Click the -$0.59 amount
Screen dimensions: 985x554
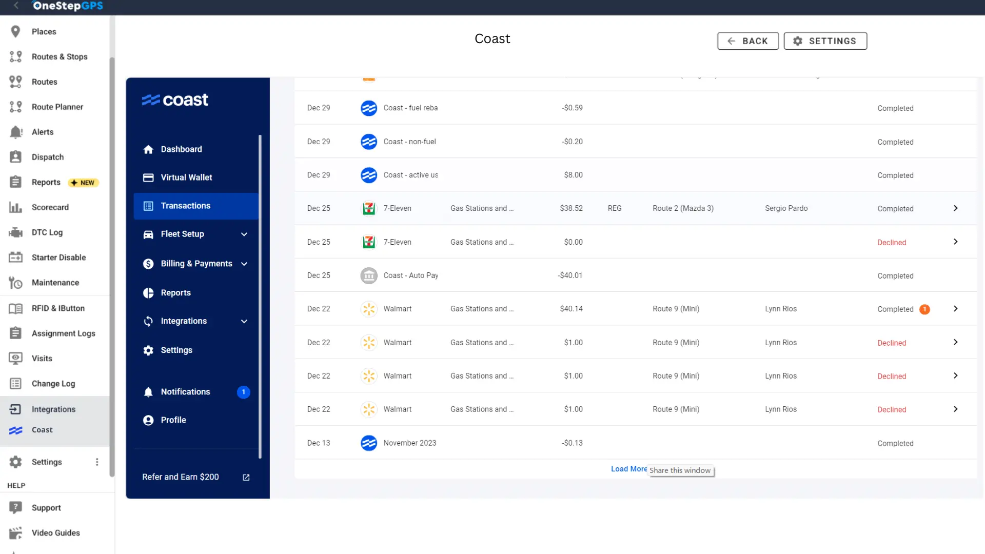pyautogui.click(x=572, y=108)
